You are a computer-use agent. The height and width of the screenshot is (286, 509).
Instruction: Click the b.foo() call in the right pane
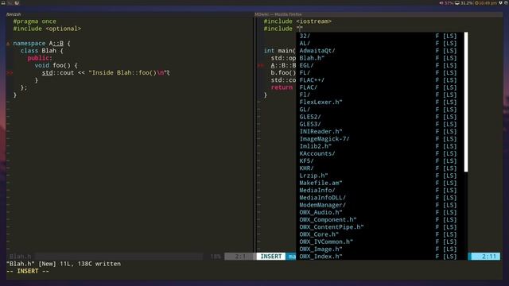coord(283,73)
